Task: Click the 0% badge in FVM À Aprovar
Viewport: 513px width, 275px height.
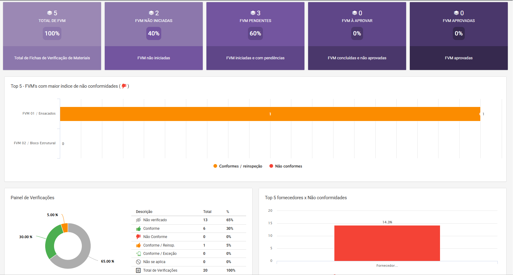Action: [x=357, y=33]
